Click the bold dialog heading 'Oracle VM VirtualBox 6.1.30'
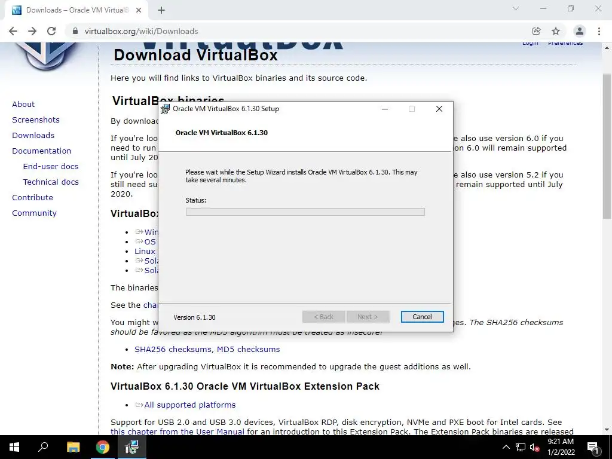Viewport: 612px width, 459px height. (222, 133)
